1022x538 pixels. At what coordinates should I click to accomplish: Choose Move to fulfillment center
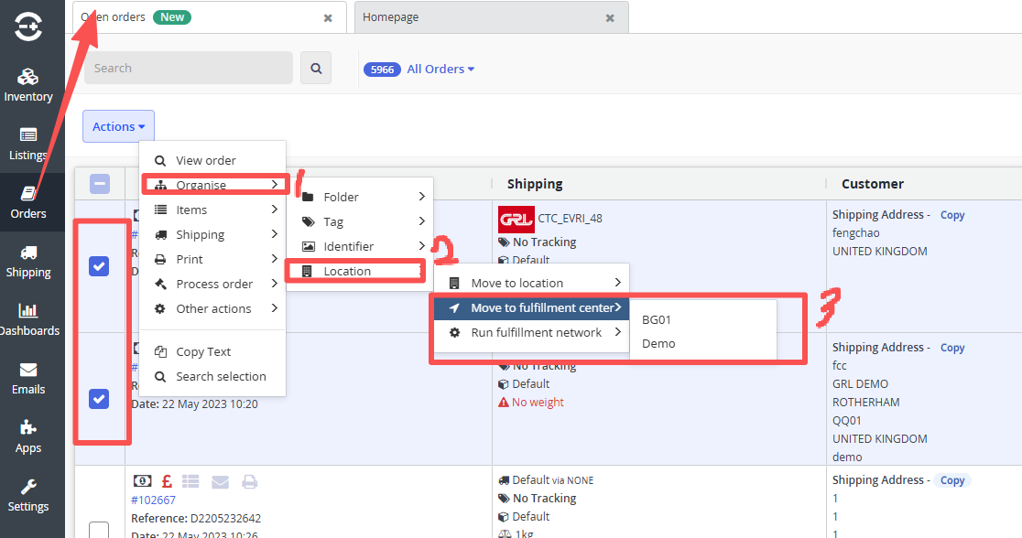click(532, 307)
